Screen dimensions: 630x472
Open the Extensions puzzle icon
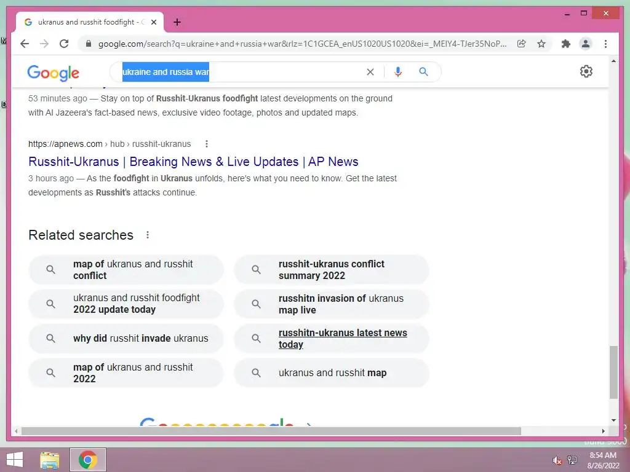(x=566, y=44)
